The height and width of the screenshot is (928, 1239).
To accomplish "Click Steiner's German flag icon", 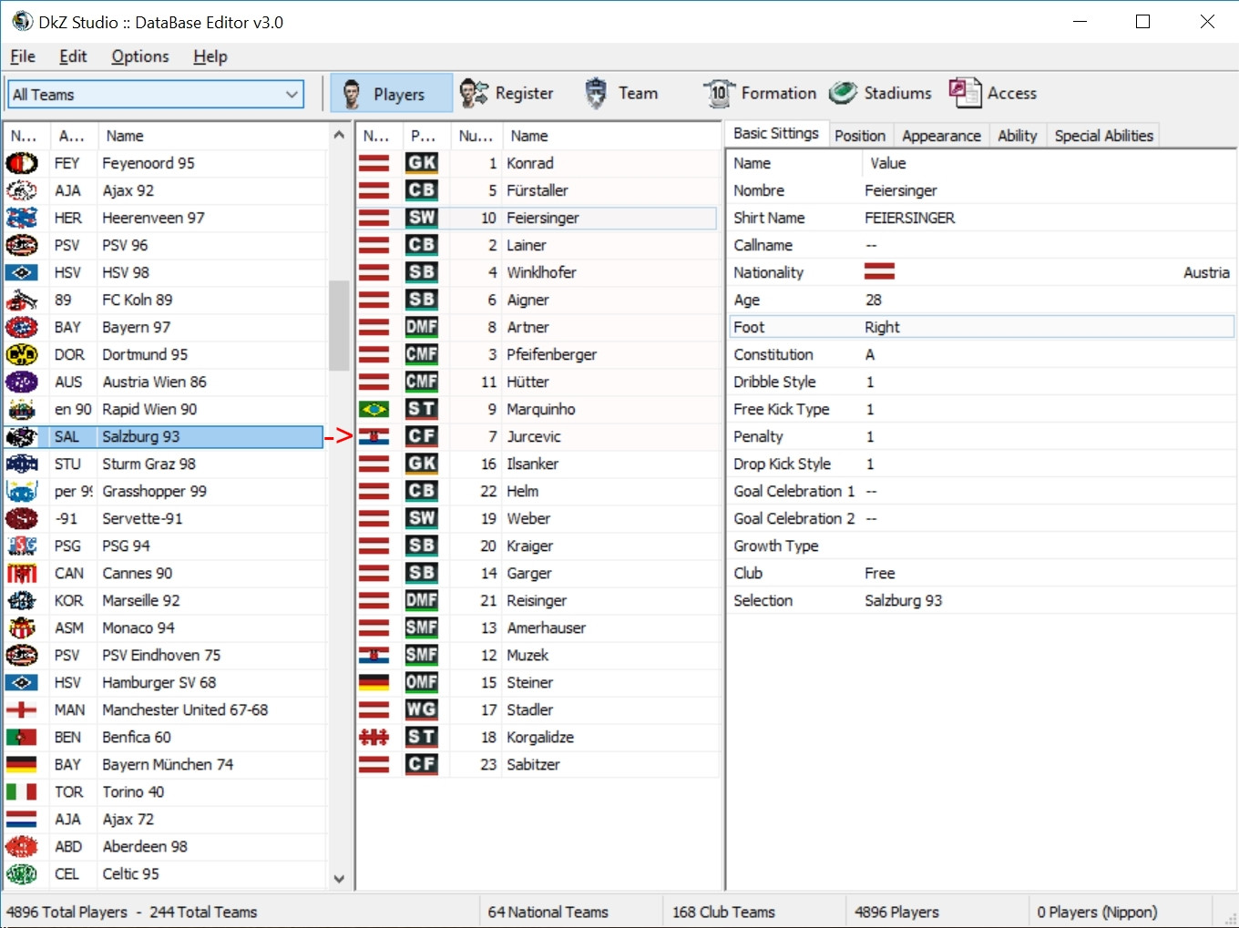I will click(x=374, y=682).
